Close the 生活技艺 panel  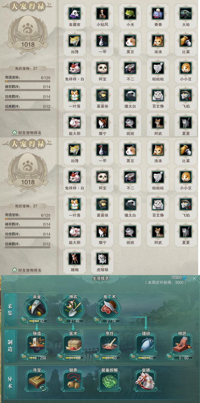[x=194, y=278]
